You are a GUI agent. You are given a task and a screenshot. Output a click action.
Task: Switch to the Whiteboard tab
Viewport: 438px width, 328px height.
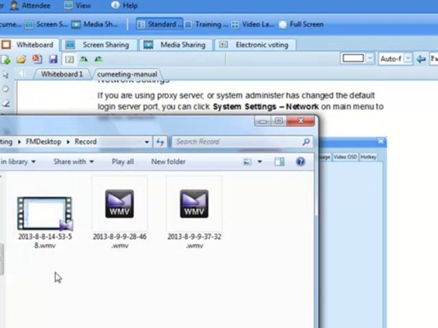[29, 45]
